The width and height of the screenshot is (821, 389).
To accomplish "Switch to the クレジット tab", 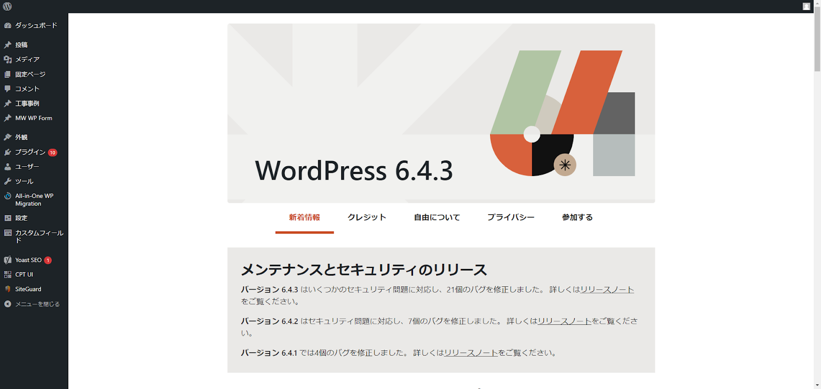I will point(367,218).
